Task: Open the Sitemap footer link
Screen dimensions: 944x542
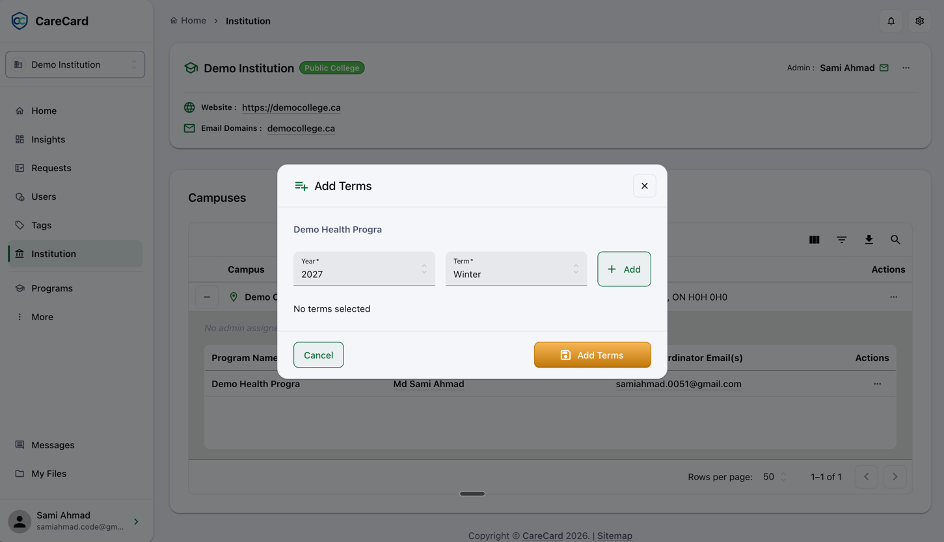Action: 614,535
